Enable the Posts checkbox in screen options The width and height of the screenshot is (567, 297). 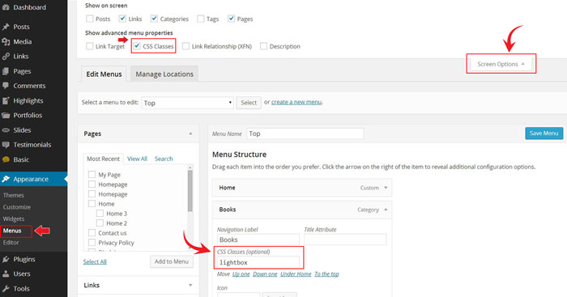click(89, 19)
